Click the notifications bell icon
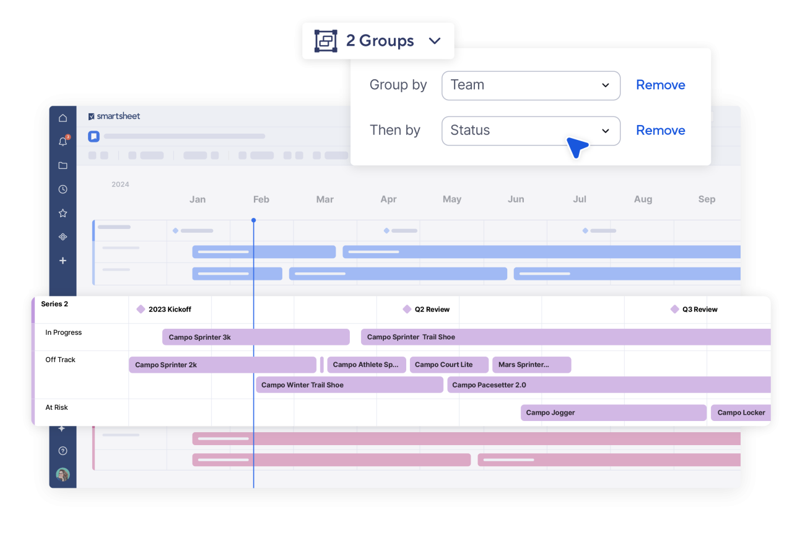This screenshot has height=546, width=805. point(63,142)
